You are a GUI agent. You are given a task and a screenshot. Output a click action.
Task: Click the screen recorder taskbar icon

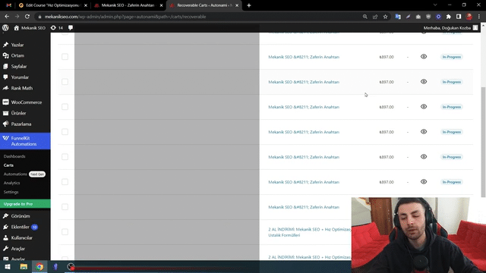tap(71, 267)
